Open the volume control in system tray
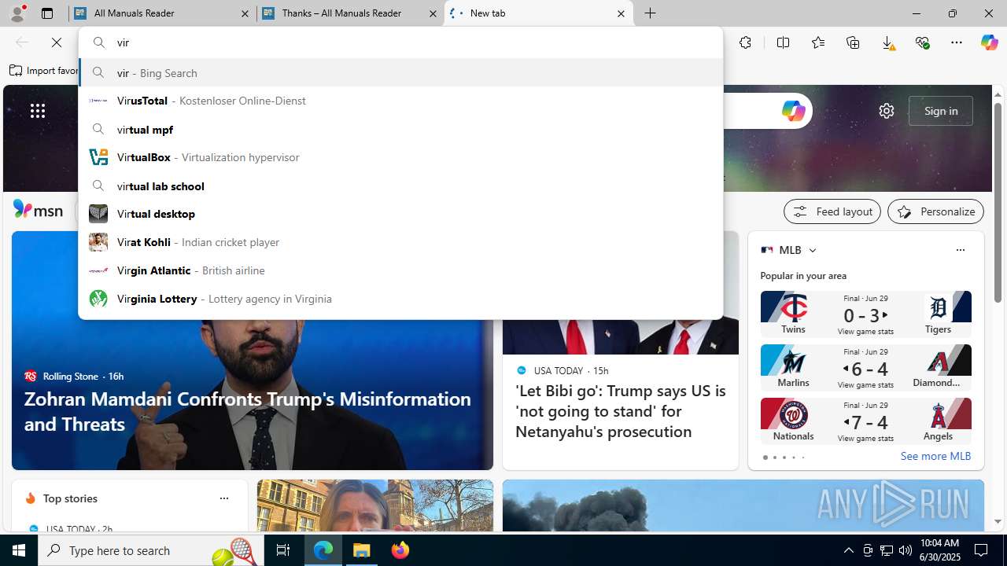Viewport: 1007px width, 566px height. (x=905, y=550)
